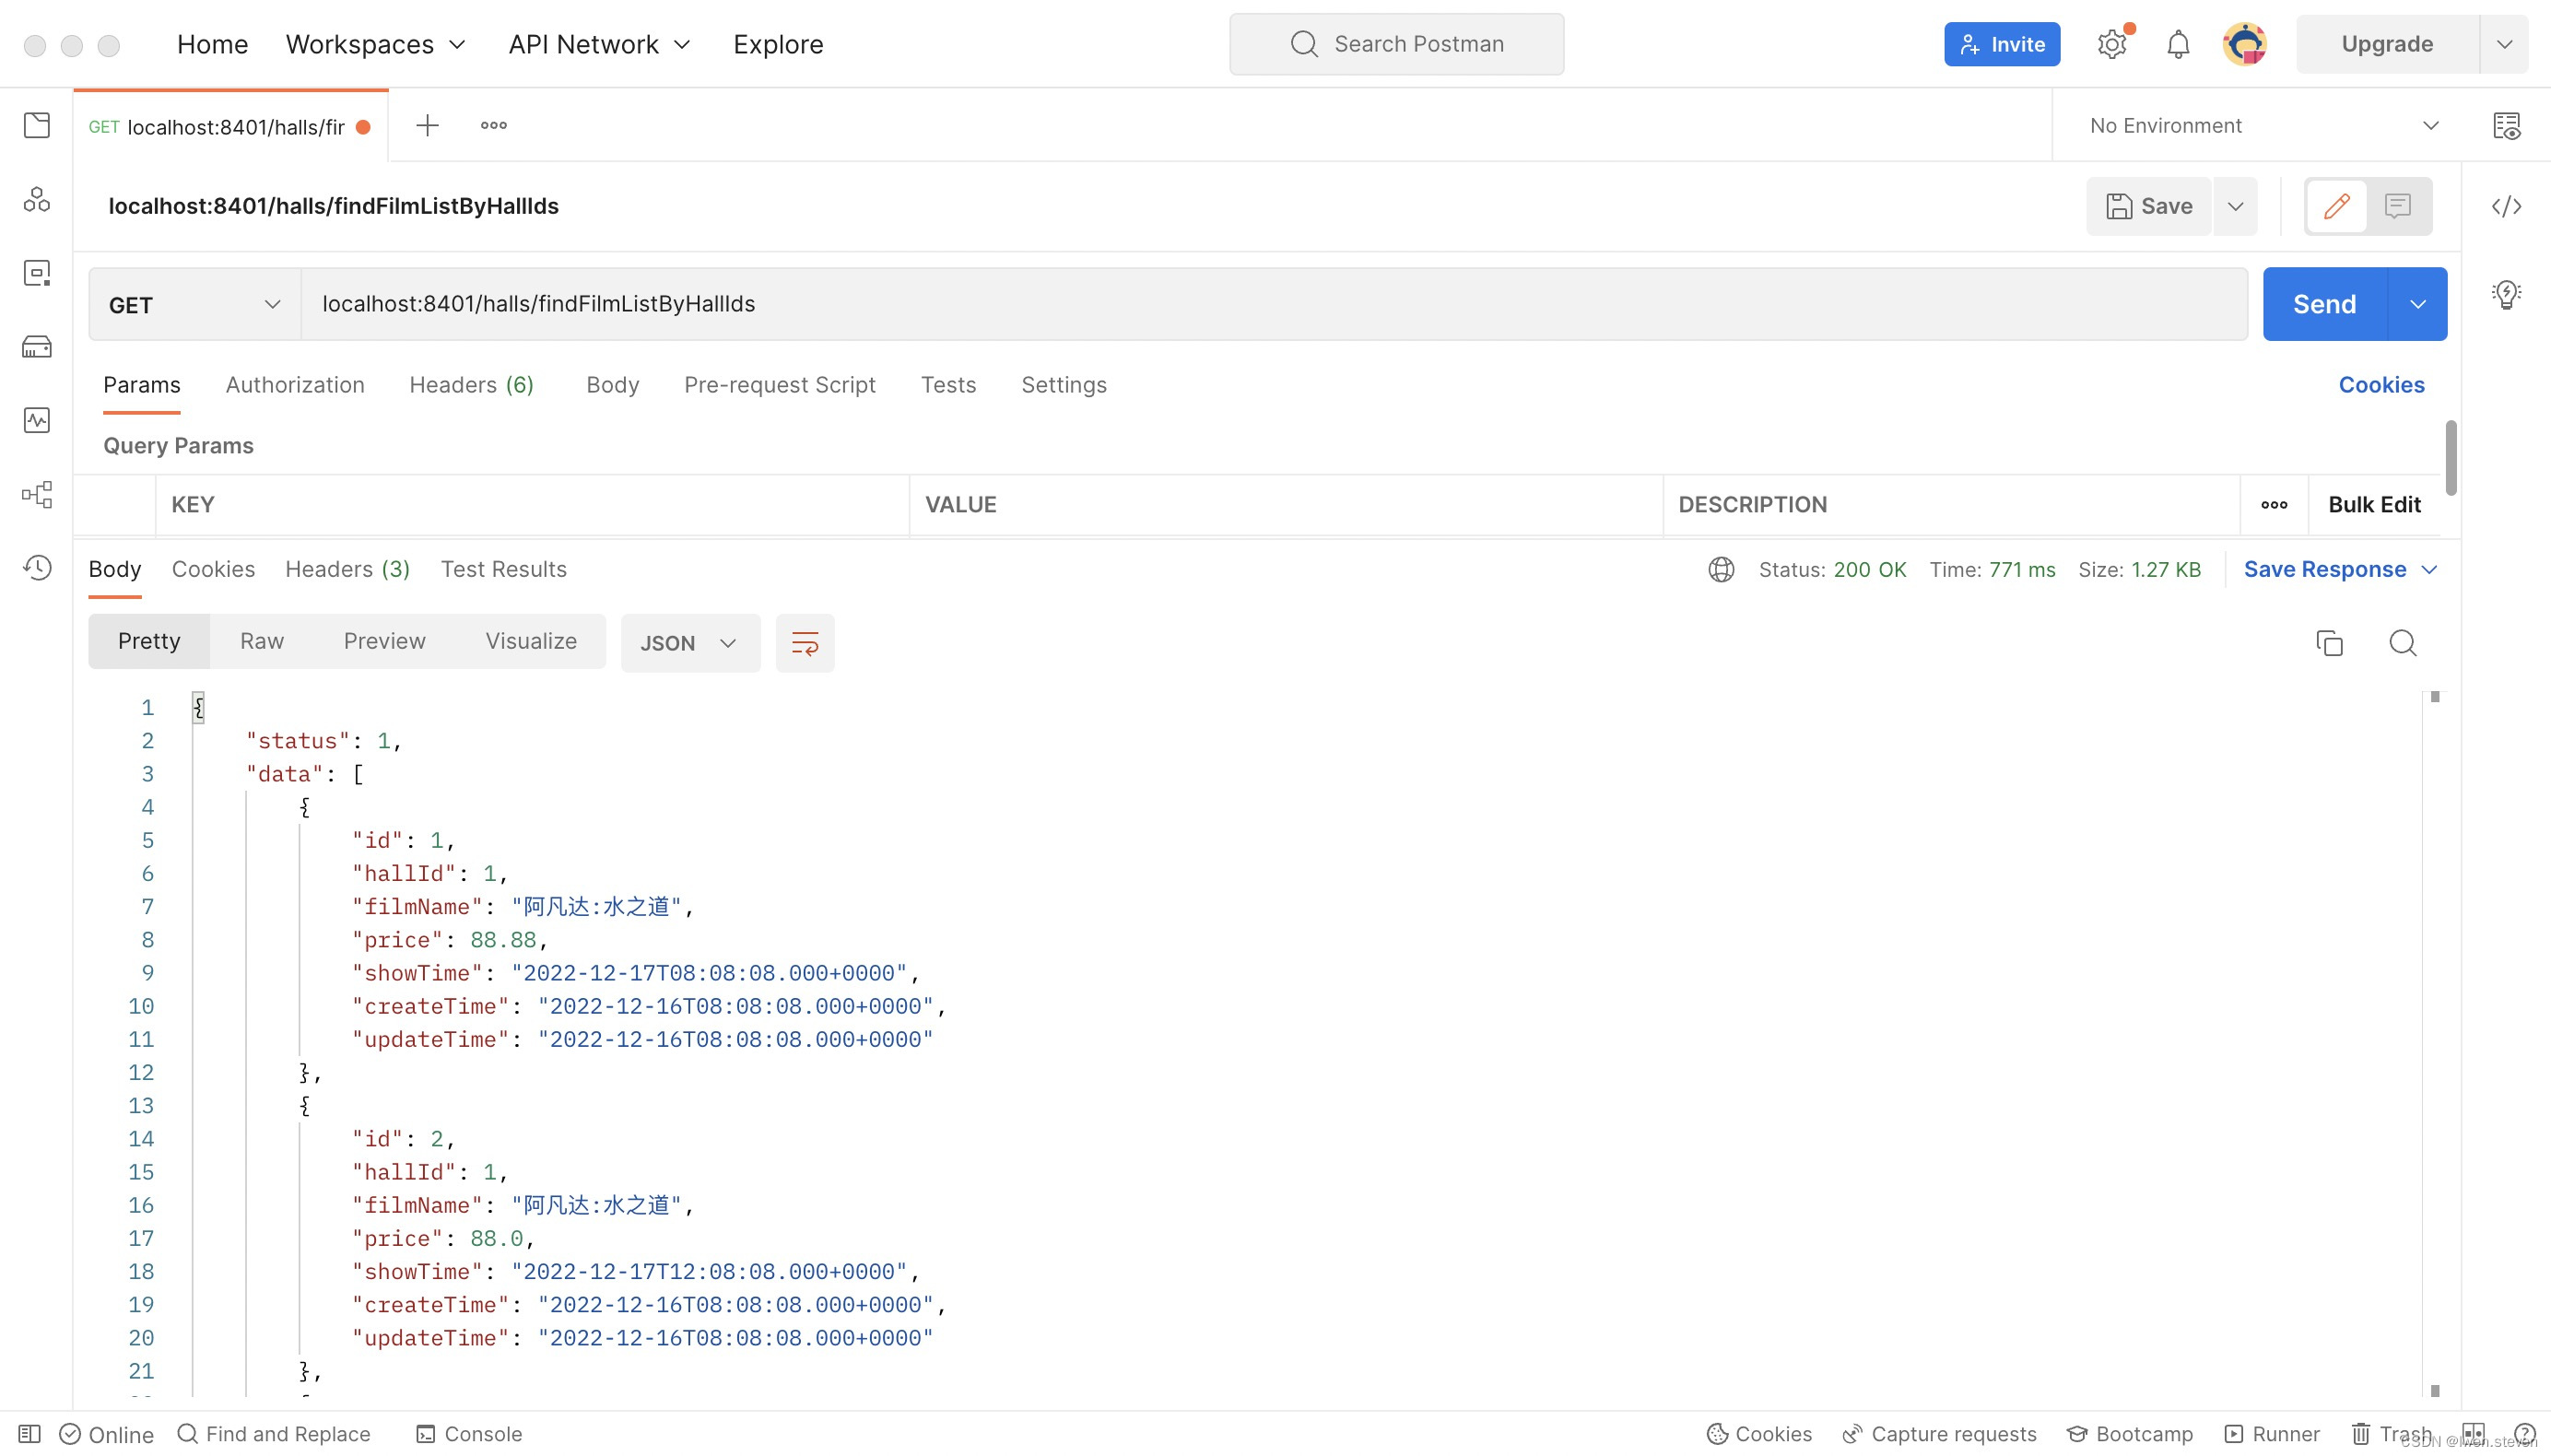Open the Collections sidebar icon
The image size is (2551, 1456).
point(37,126)
